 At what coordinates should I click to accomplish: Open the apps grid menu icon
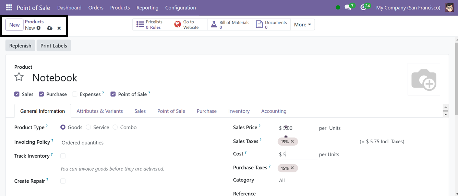[9, 8]
